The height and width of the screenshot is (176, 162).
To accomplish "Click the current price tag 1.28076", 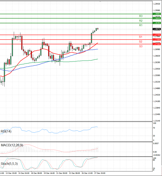I will 157,29.
